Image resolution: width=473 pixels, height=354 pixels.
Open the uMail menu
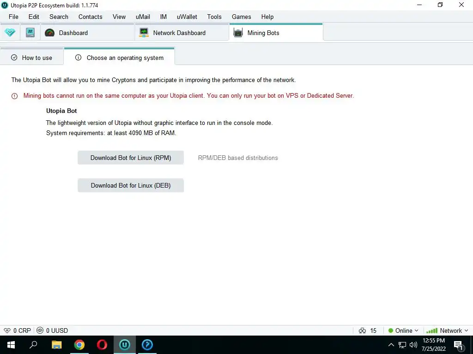pos(143,17)
